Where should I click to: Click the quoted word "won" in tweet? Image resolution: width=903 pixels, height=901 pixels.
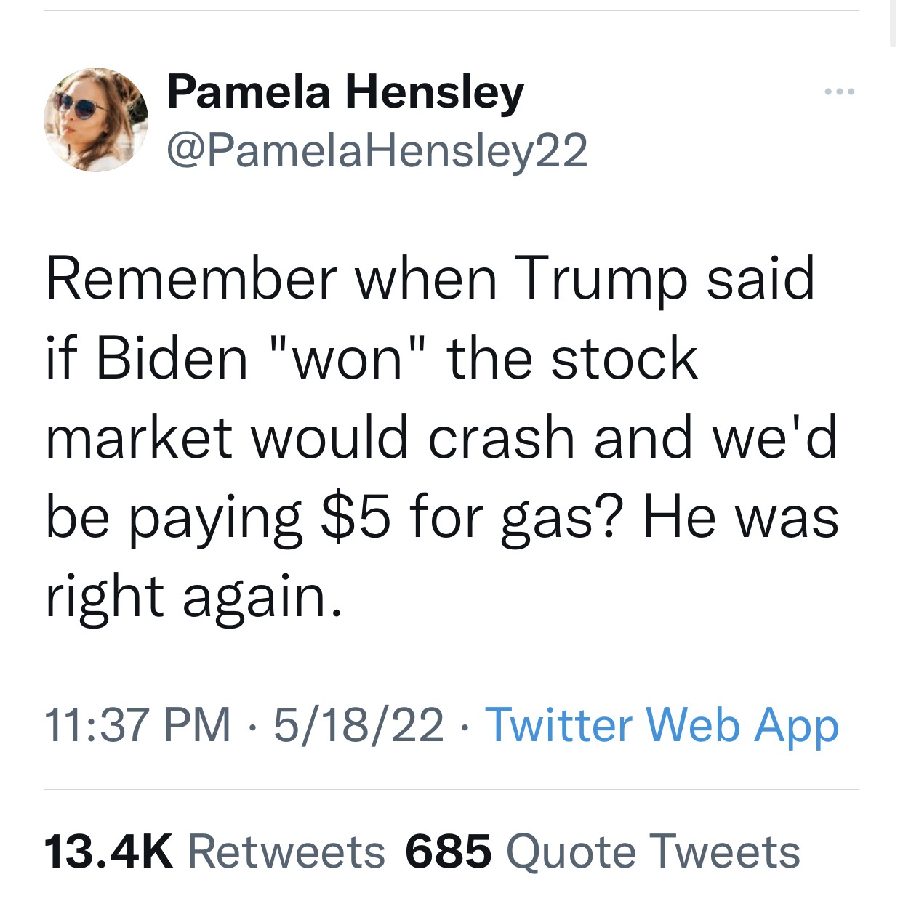[x=348, y=357]
